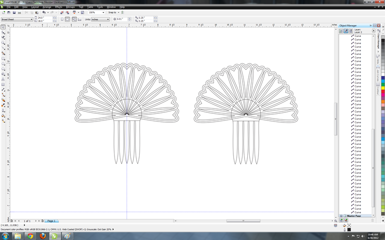Image resolution: width=385 pixels, height=240 pixels.
Task: Click the Export icon in toolbar
Action: tap(67, 12)
